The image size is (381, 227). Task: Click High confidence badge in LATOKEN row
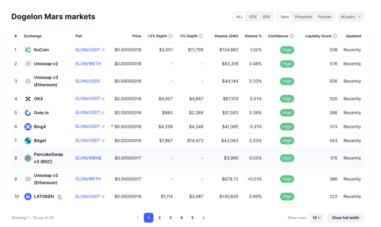[287, 197]
